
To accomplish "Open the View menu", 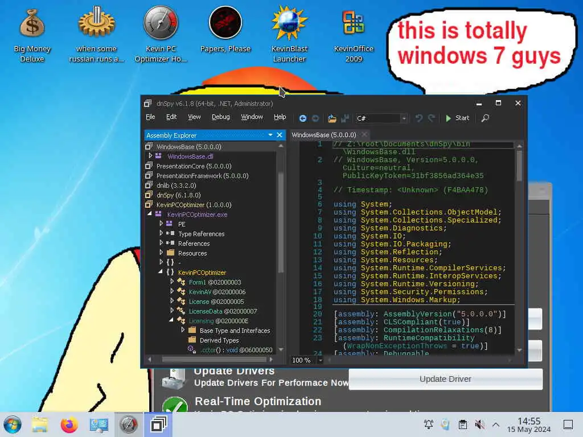I will click(194, 117).
